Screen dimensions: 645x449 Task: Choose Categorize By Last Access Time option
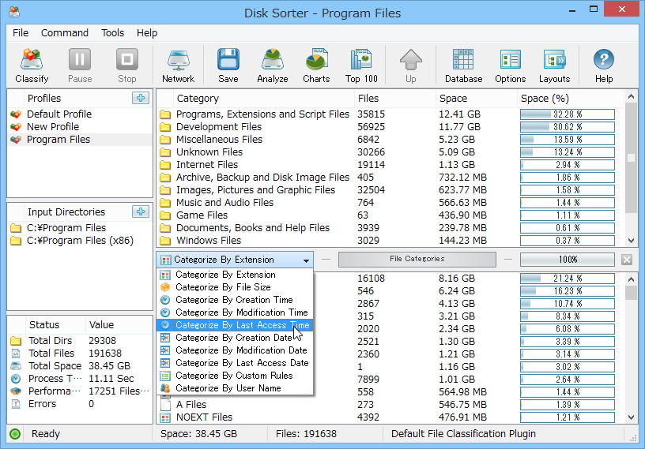point(235,325)
